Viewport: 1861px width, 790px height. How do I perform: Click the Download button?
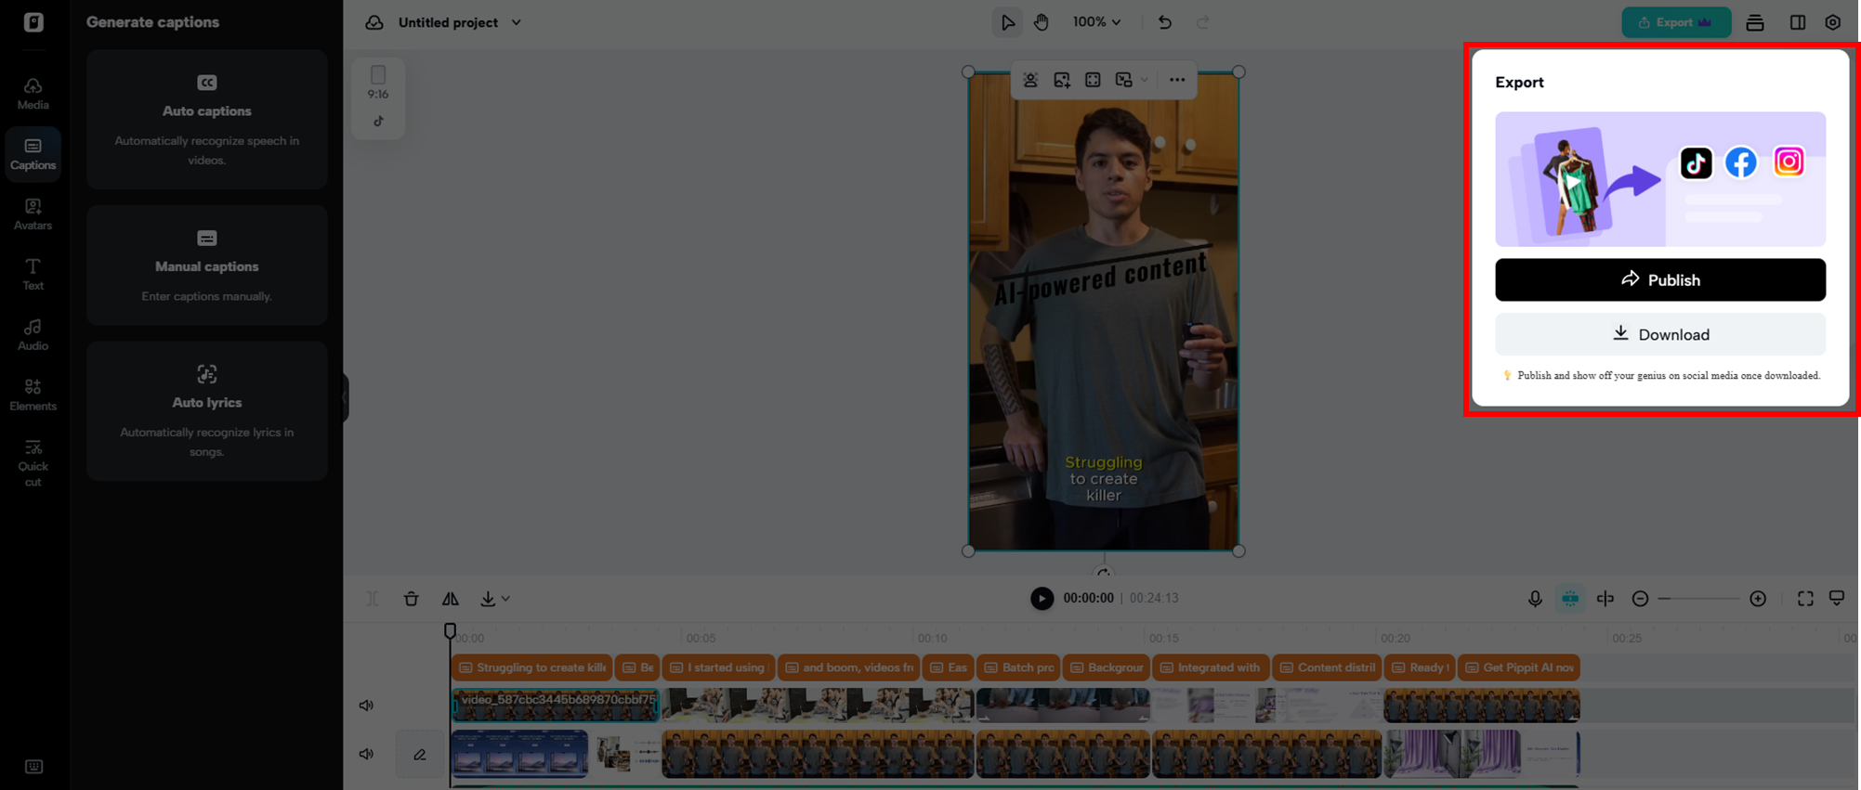(1660, 334)
